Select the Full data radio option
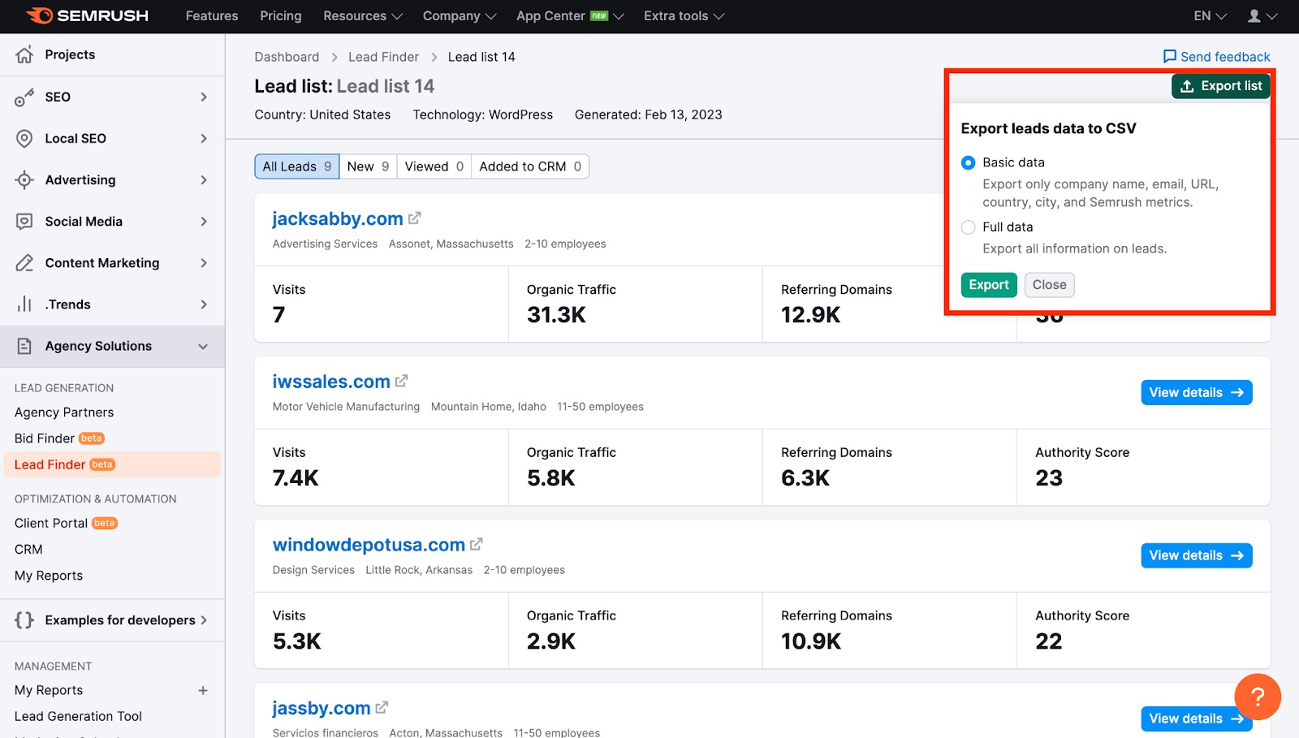Image resolution: width=1299 pixels, height=738 pixels. (968, 227)
